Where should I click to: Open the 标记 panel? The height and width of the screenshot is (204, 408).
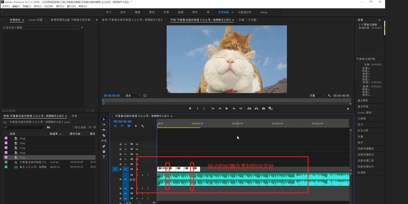[x=360, y=124]
